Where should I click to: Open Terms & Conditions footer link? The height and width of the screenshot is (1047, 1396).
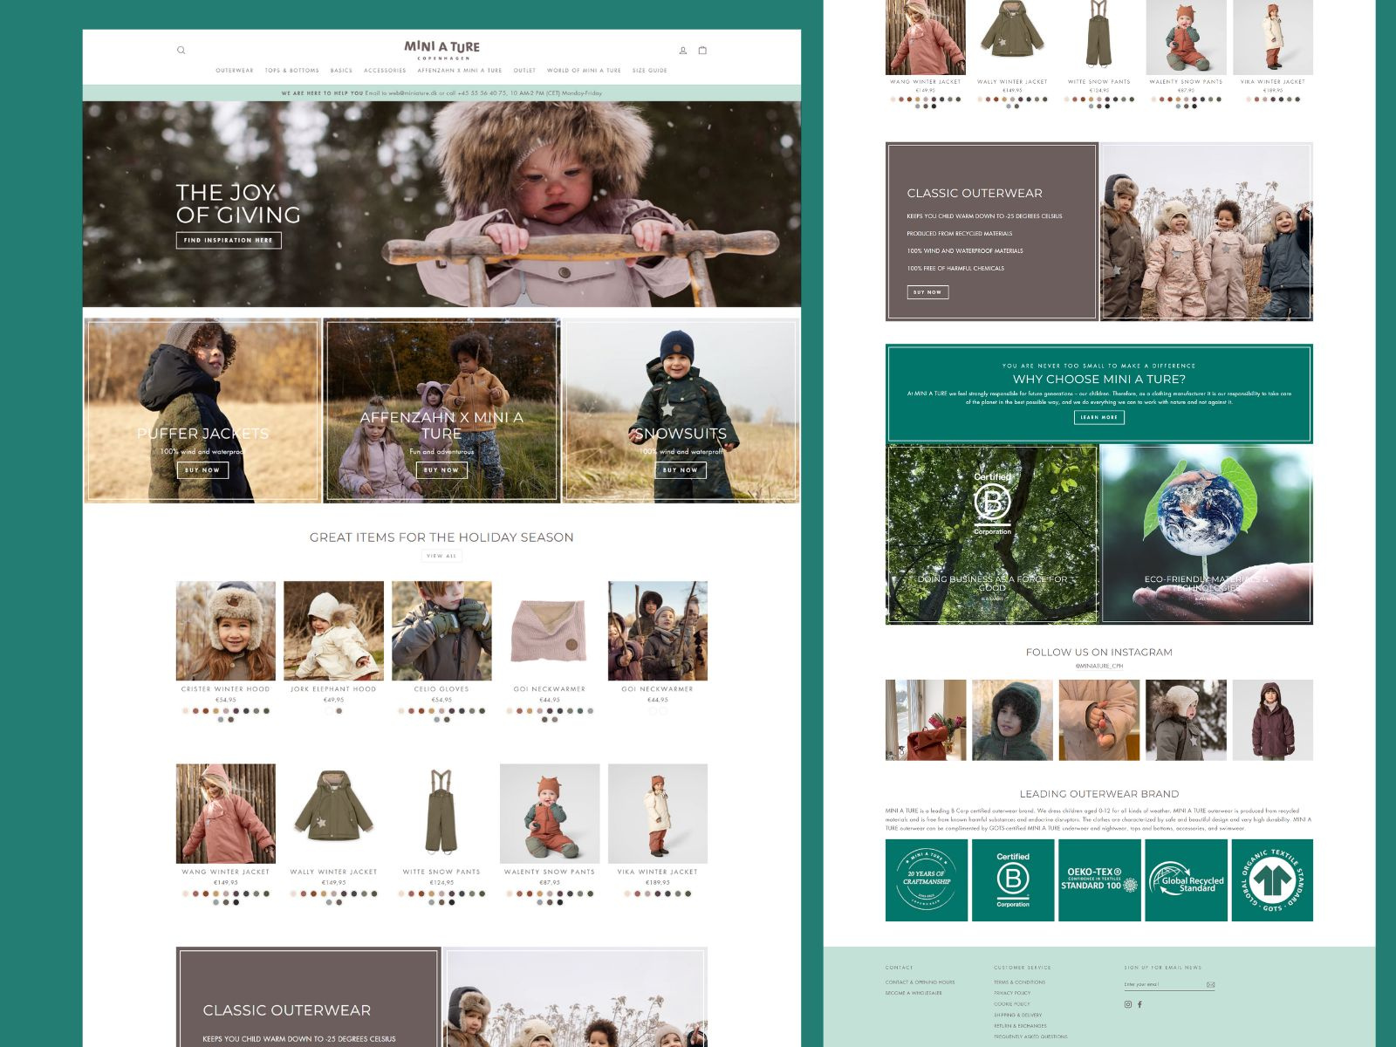(1019, 982)
